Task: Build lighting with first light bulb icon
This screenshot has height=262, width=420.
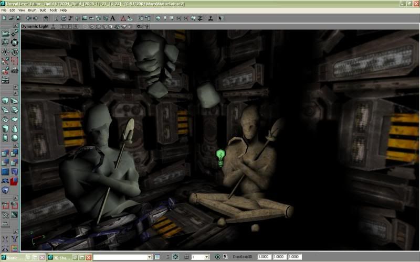Action: point(165,18)
